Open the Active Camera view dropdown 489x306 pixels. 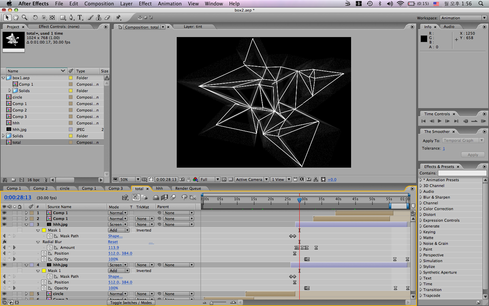[x=251, y=179]
